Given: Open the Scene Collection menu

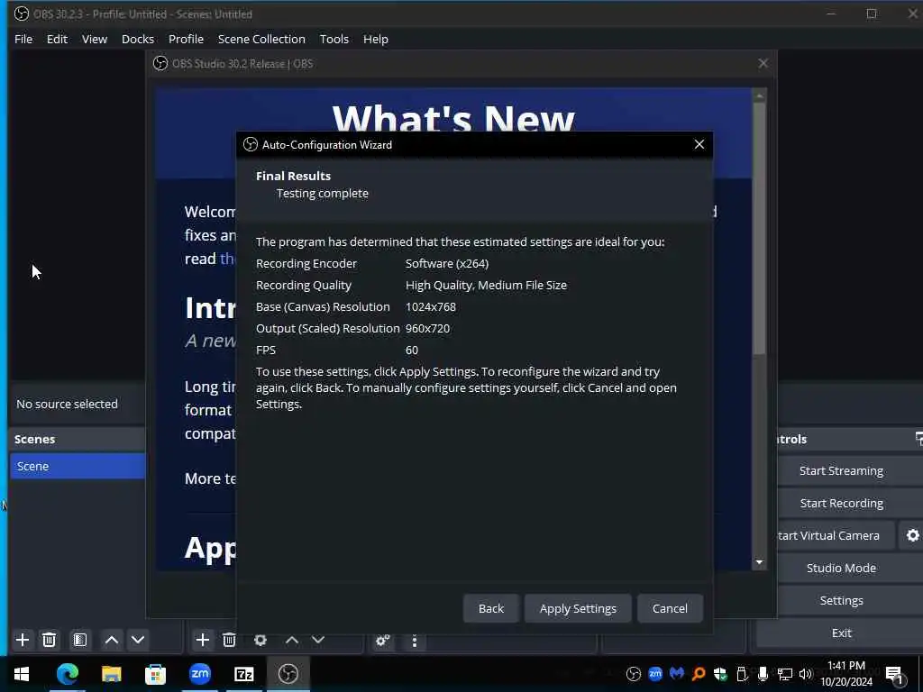Looking at the screenshot, I should coord(261,39).
